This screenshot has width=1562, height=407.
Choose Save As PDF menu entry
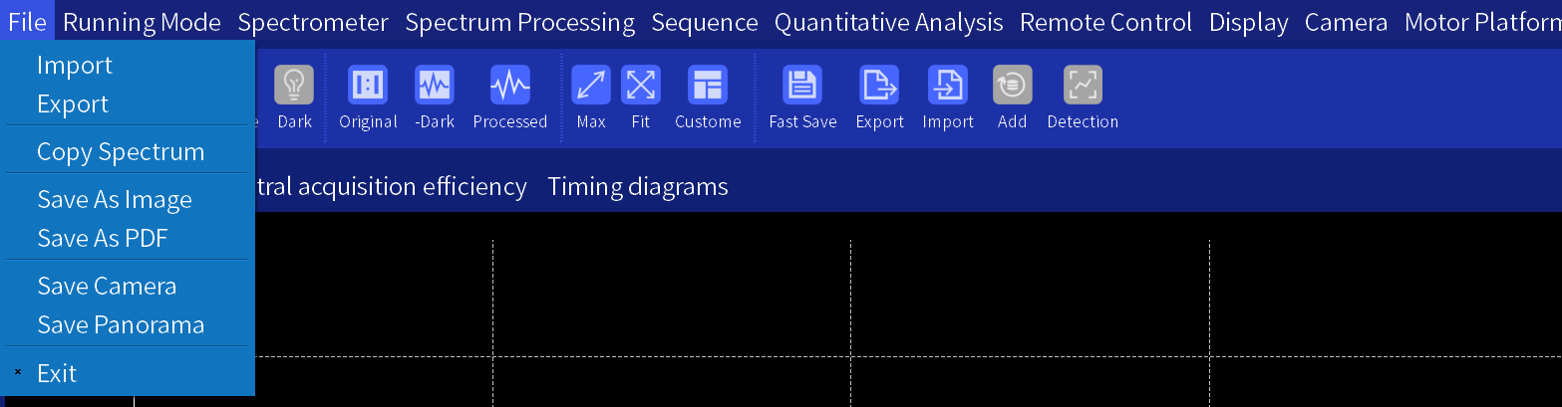(103, 239)
